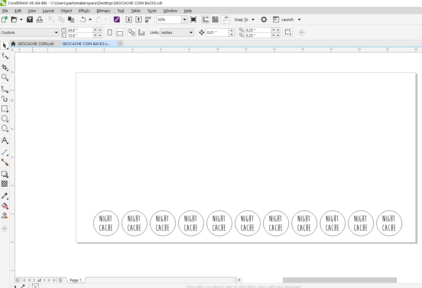Click the Paste icon
Viewport: 422px width, 288px height.
71,19
